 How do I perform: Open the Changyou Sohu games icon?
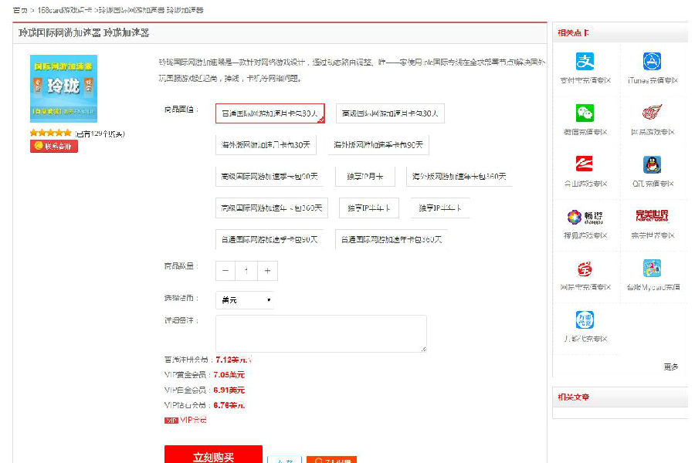[x=585, y=217]
